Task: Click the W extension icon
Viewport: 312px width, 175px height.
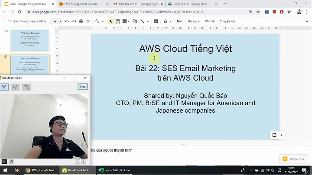Action: tap(289, 12)
